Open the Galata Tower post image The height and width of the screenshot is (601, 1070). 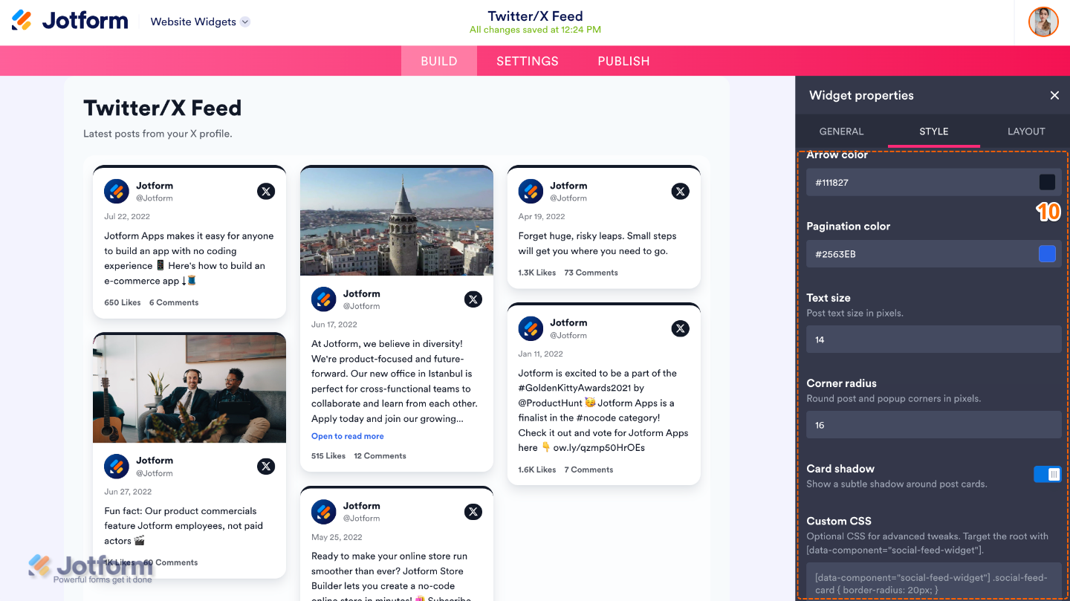coord(397,221)
